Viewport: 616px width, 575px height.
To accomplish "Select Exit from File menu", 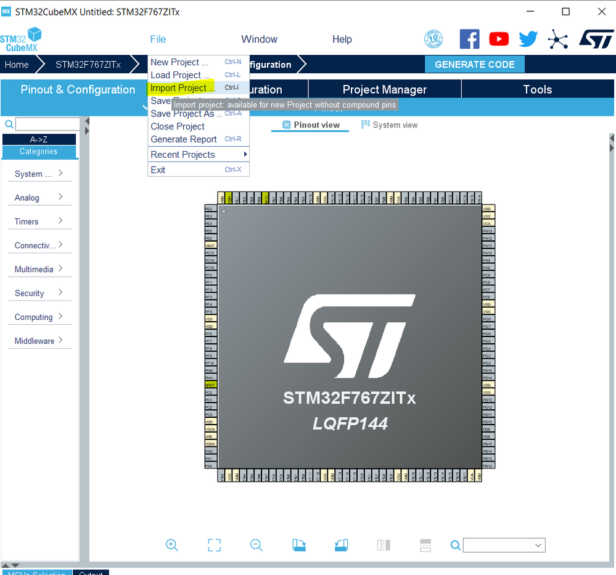I will coord(199,169).
